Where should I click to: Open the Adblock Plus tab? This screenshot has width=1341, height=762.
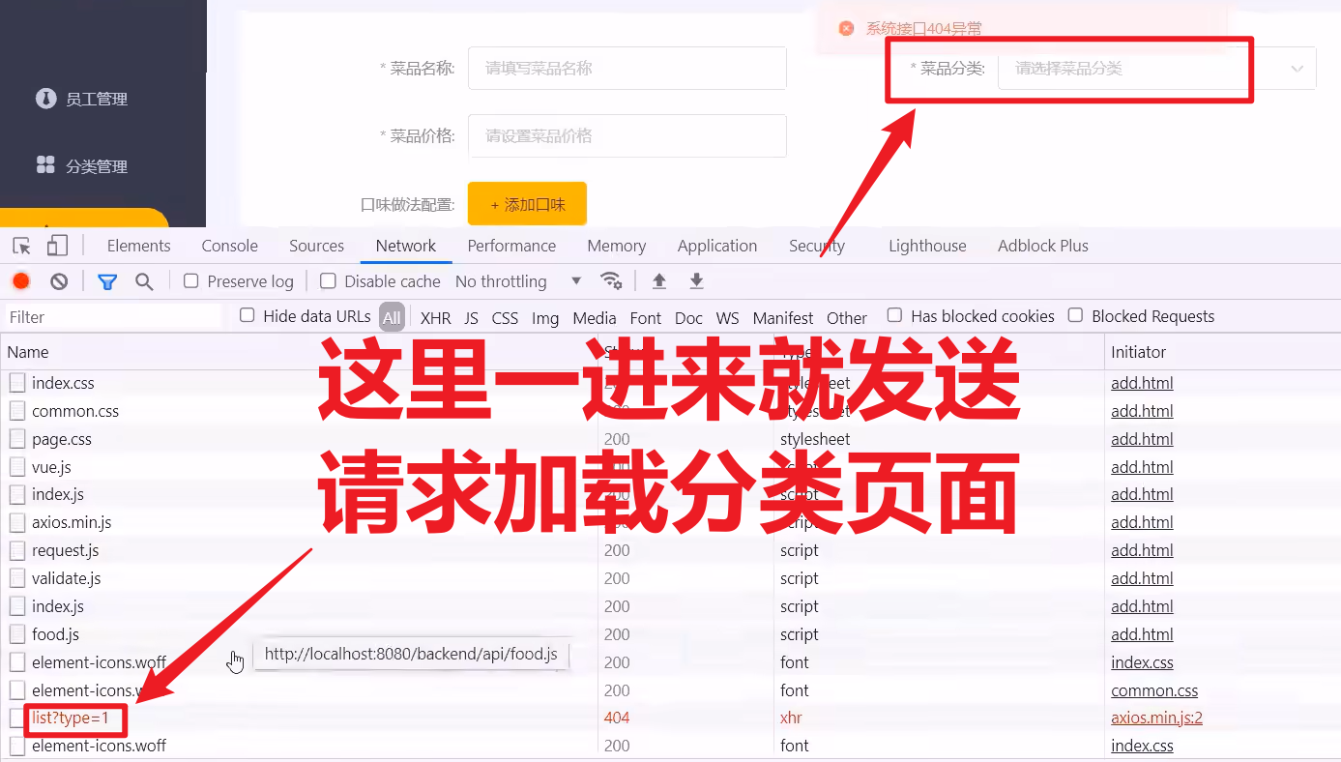pyautogui.click(x=1043, y=246)
